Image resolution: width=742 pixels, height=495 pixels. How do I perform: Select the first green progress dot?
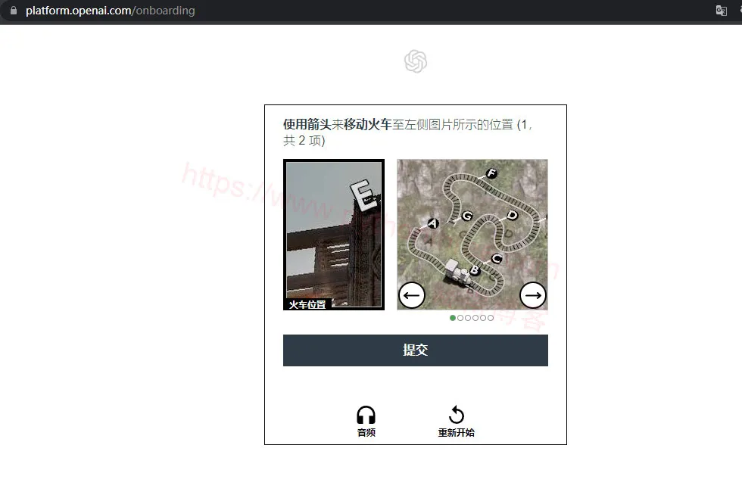(453, 318)
